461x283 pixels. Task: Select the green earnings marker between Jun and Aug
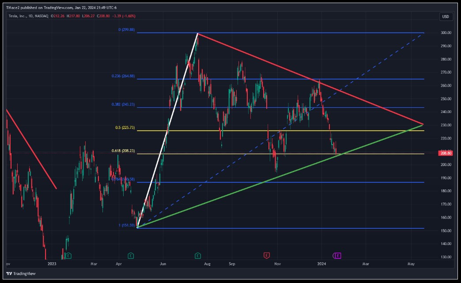coord(198,255)
